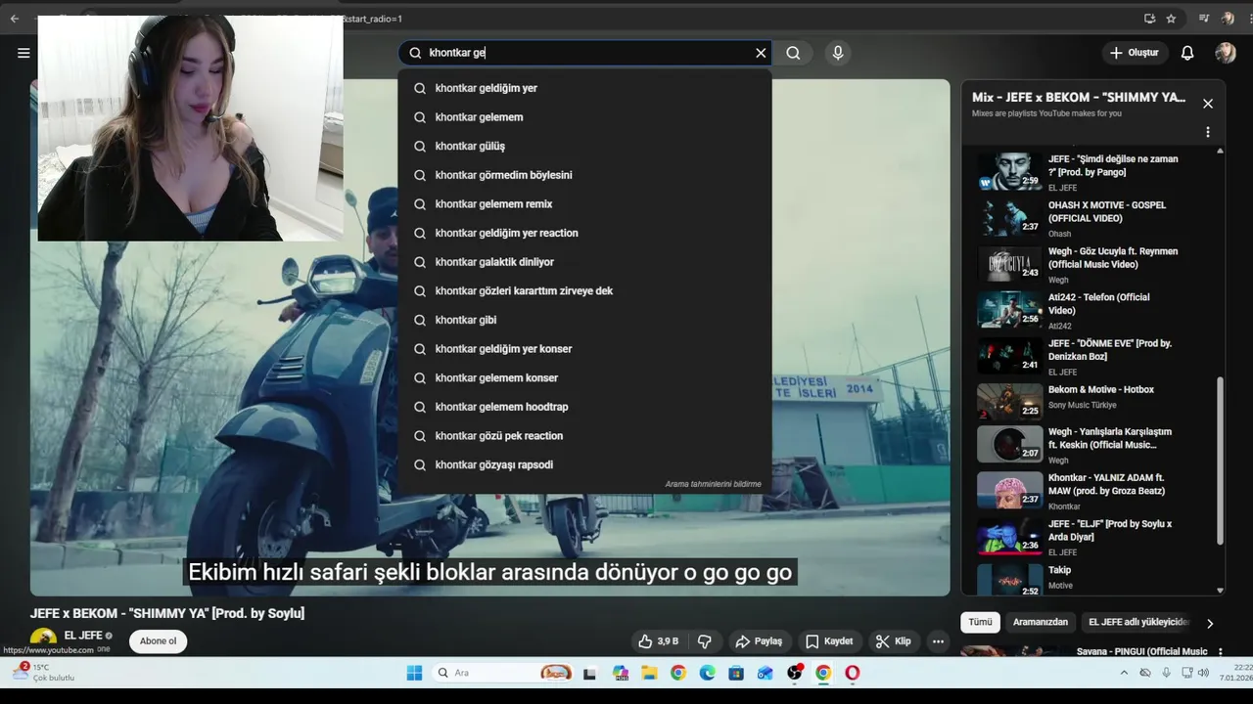This screenshot has width=1253, height=704.
Task: Open OBS Studio in taskbar
Action: tap(795, 673)
